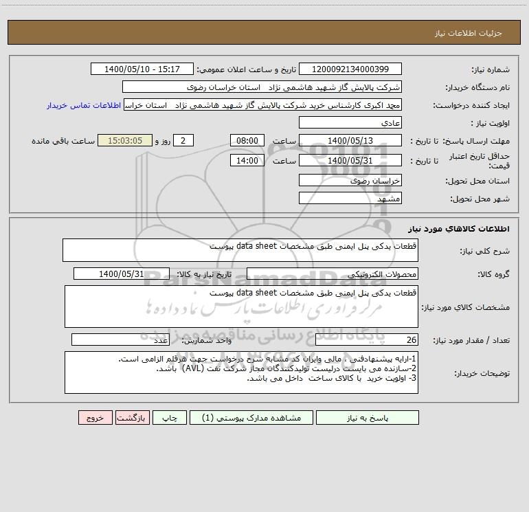Click the remaining days field showing 2
Image resolution: width=529 pixels, height=512 pixels.
(x=183, y=140)
